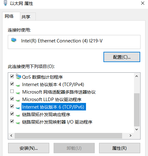The height and width of the screenshot is (156, 148).
Task: Click the Microsoft LLDP protocol driver icon
Action: (x=18, y=100)
